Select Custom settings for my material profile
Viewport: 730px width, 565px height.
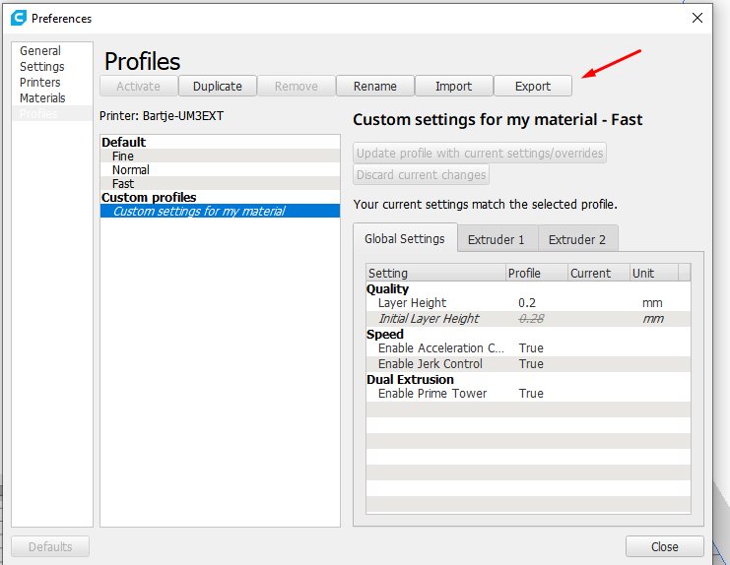coord(199,212)
